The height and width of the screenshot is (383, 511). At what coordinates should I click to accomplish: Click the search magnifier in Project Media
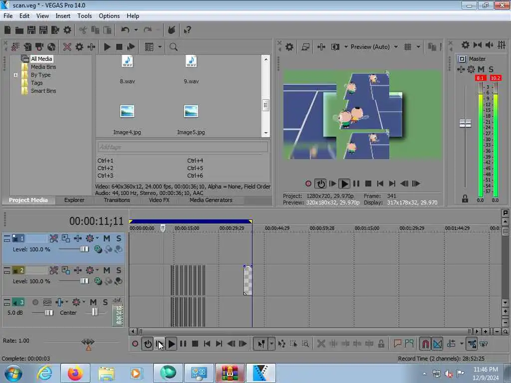(173, 47)
